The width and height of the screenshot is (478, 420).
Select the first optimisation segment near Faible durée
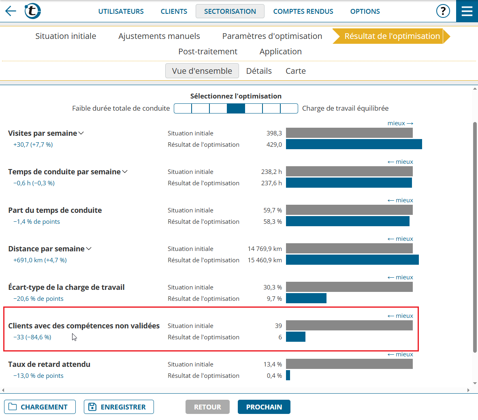click(183, 108)
